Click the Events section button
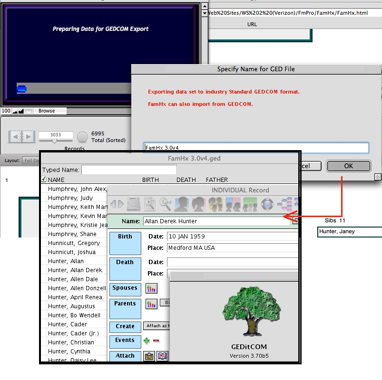This screenshot has width=382, height=380. pos(125,342)
